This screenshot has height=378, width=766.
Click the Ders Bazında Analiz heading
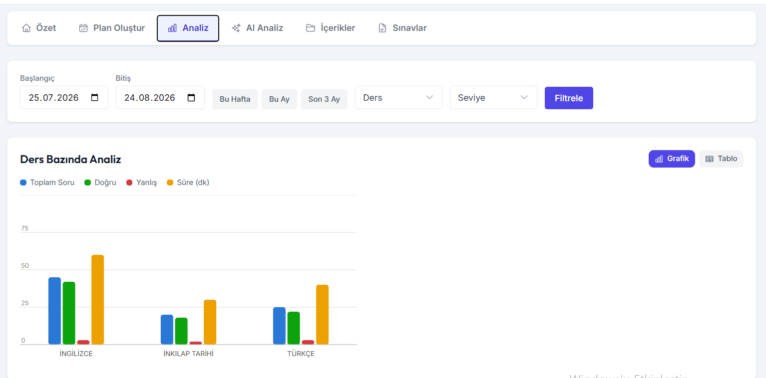70,160
